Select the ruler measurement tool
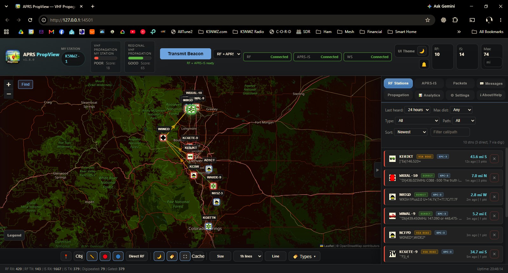 point(92,256)
